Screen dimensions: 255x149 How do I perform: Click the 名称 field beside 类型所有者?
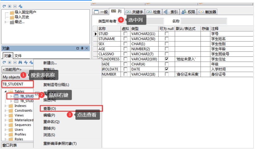[204, 21]
